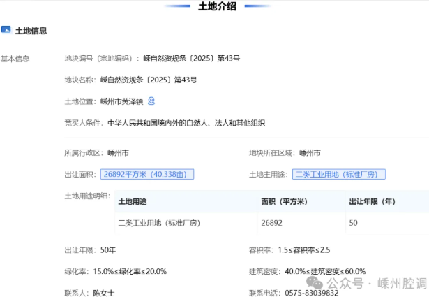Click the 基本信息 side label
The width and height of the screenshot is (429, 297).
[15, 59]
